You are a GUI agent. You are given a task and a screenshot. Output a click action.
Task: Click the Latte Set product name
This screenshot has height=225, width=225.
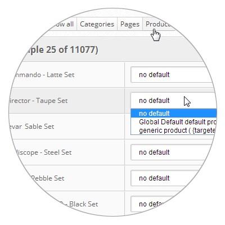tap(43, 75)
